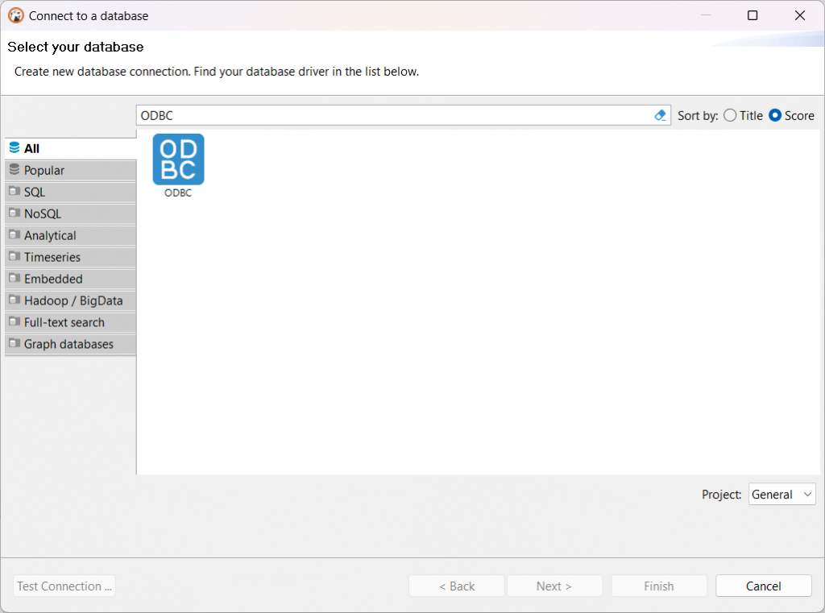Switch to the Popular category
Viewport: 825px width, 613px height.
(71, 171)
